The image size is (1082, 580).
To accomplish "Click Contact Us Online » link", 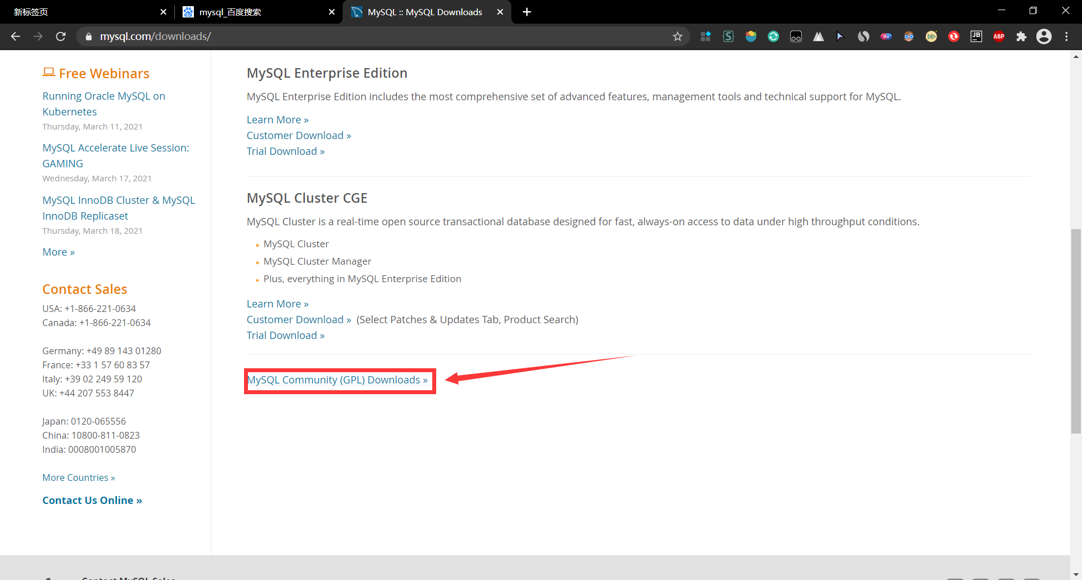I will click(92, 501).
